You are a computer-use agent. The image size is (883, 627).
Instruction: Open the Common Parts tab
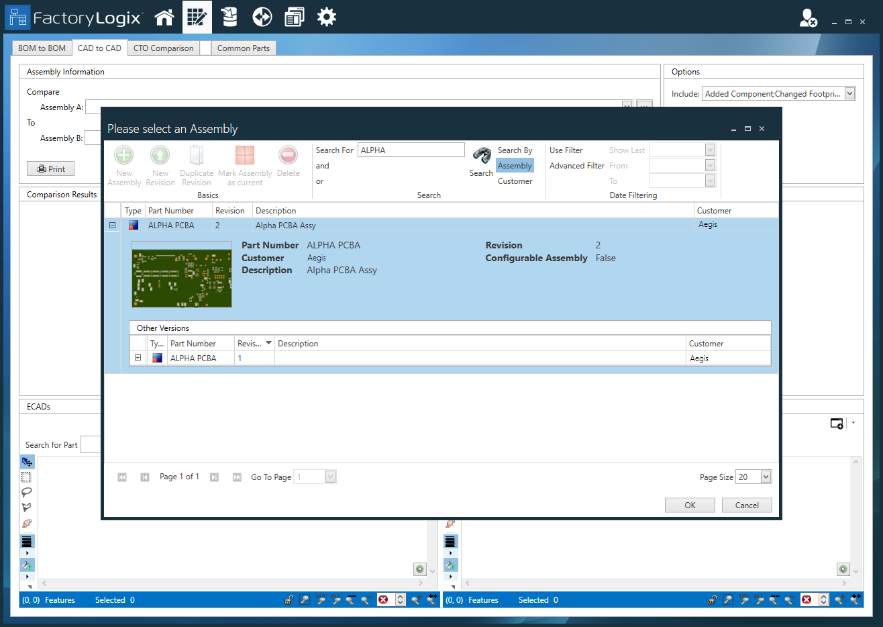[x=243, y=48]
